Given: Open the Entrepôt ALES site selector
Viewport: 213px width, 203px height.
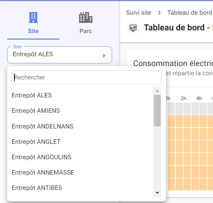Looking at the screenshot, I should (60, 55).
